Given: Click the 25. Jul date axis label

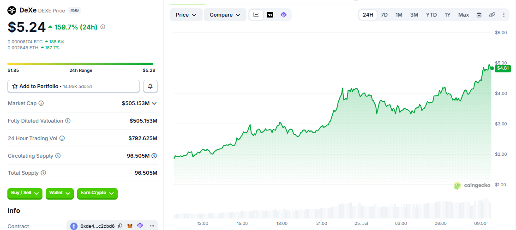Looking at the screenshot, I should pyautogui.click(x=361, y=223).
